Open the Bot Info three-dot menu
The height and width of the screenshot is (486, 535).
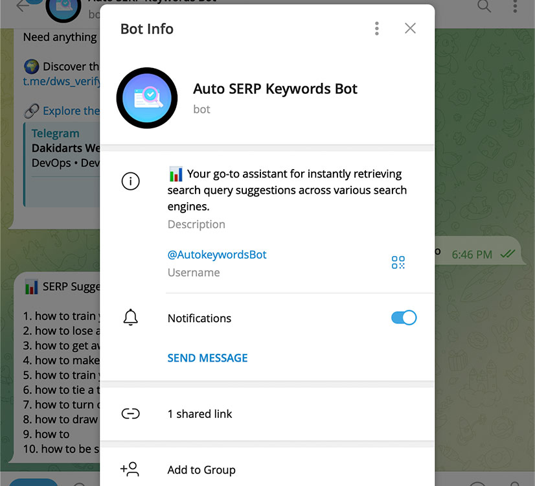pos(377,29)
